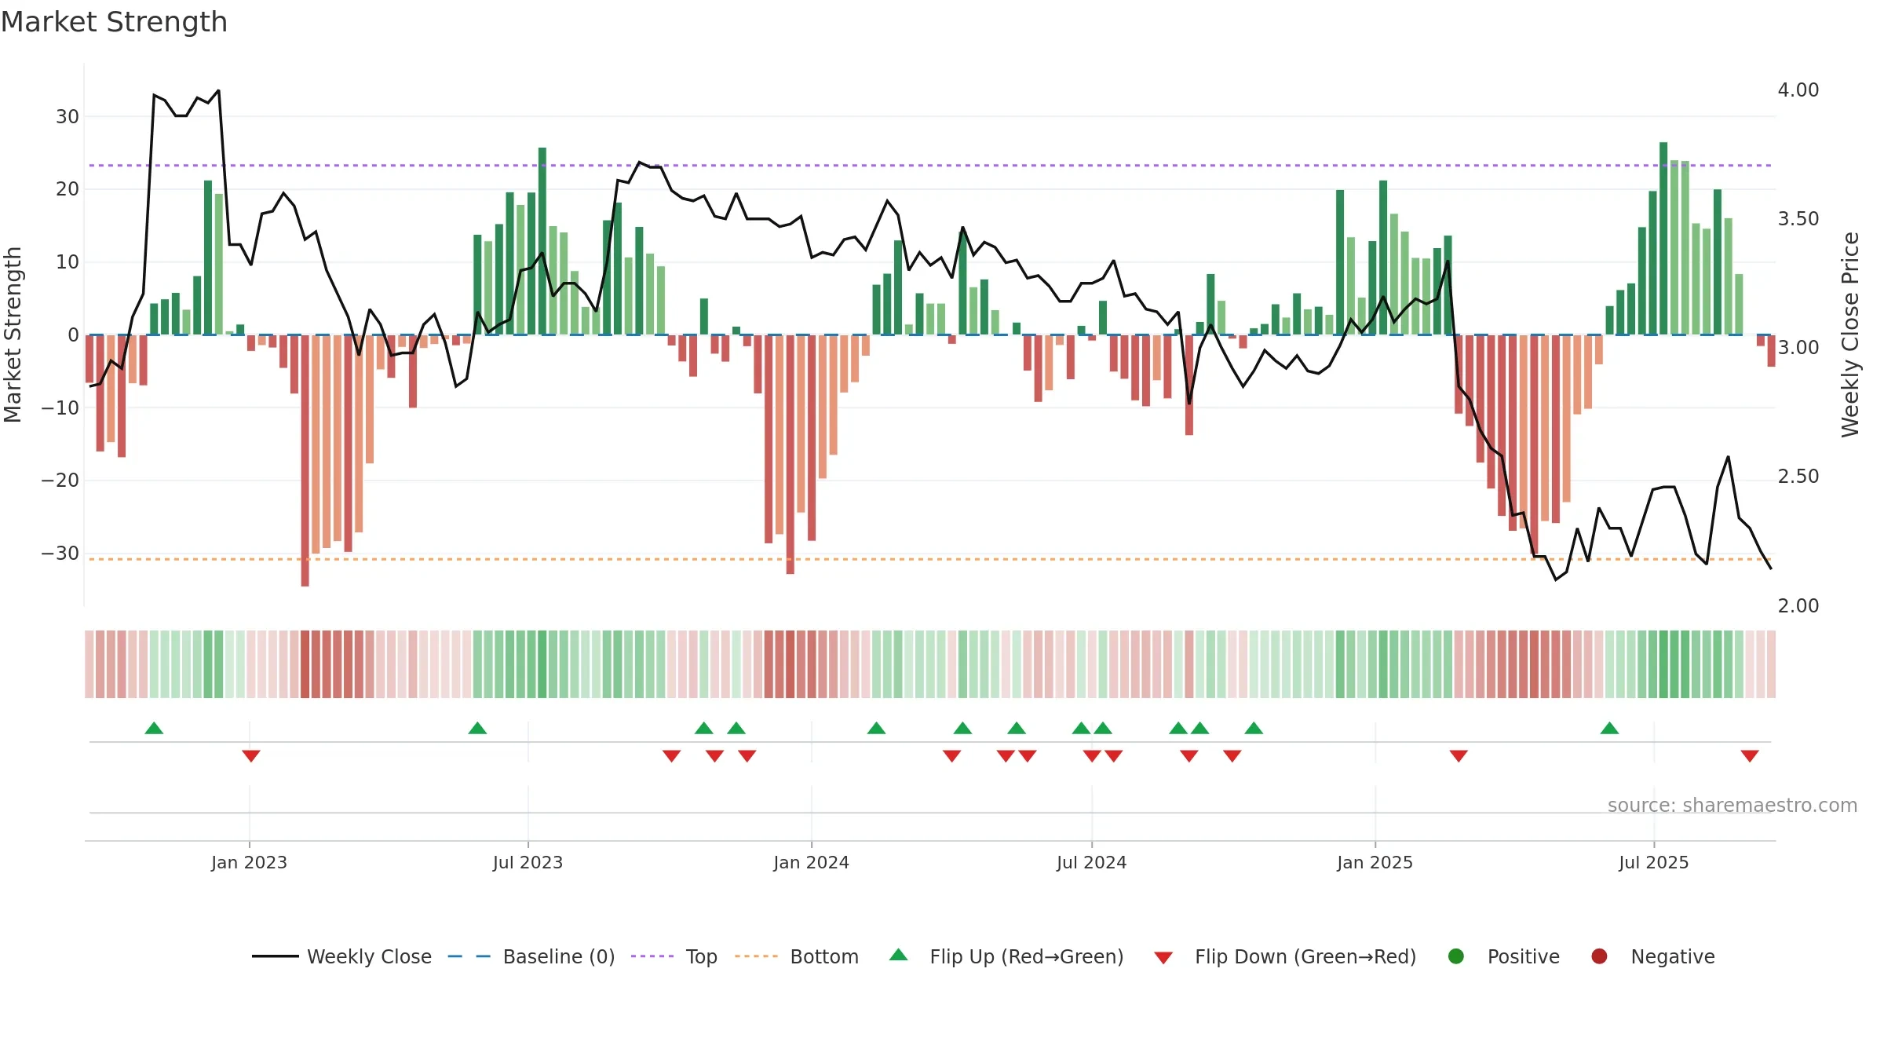This screenshot has width=1884, height=1060.
Task: Click the red Negative legend dot
Action: pos(1599,956)
